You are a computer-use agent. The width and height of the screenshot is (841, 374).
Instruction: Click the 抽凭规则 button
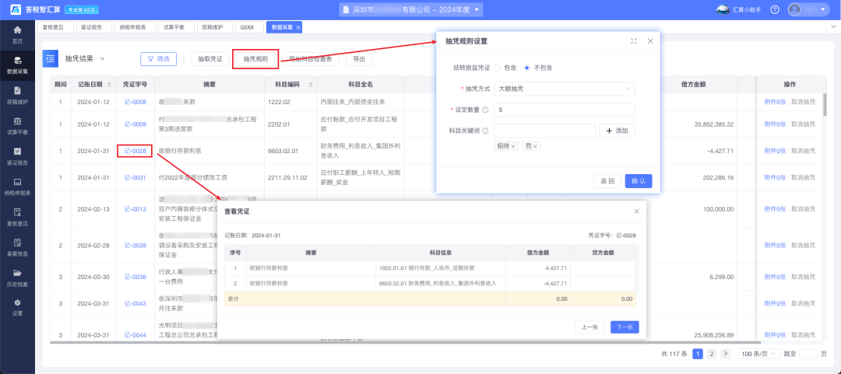(255, 59)
